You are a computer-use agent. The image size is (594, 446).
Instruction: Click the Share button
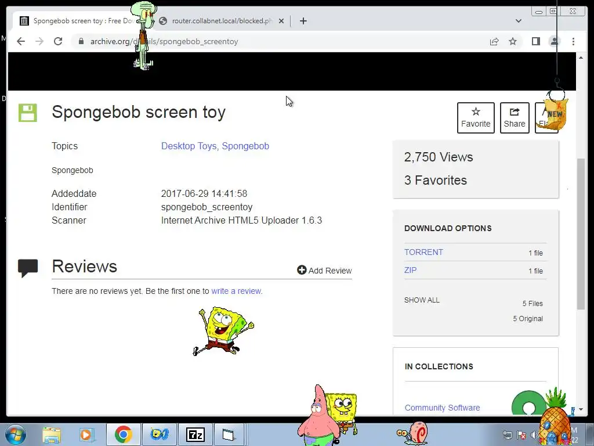click(x=515, y=117)
